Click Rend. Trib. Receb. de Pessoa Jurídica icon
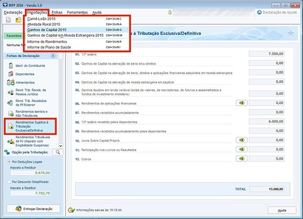This screenshot has height=219, width=303. (11, 92)
